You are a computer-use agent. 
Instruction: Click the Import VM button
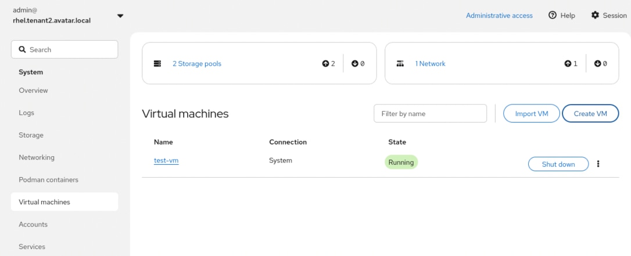(x=532, y=114)
